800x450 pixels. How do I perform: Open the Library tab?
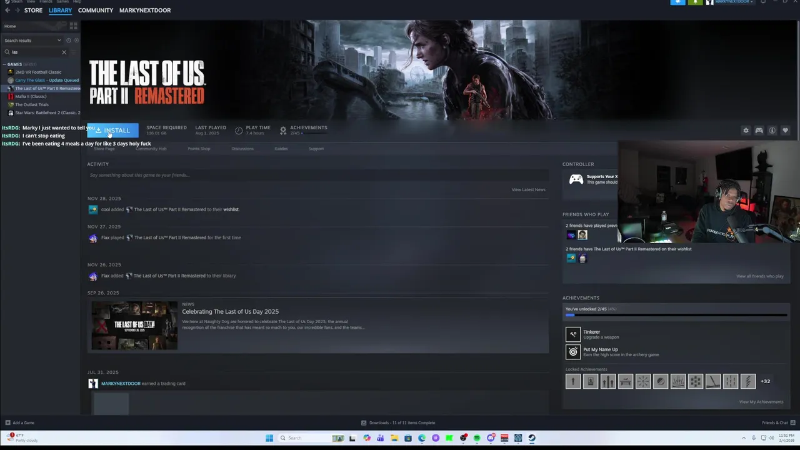[x=60, y=10]
